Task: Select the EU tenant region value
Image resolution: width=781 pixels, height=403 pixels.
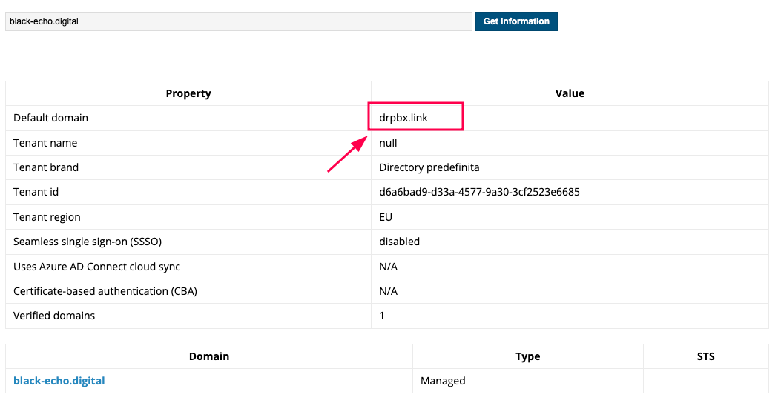Action: (x=386, y=217)
